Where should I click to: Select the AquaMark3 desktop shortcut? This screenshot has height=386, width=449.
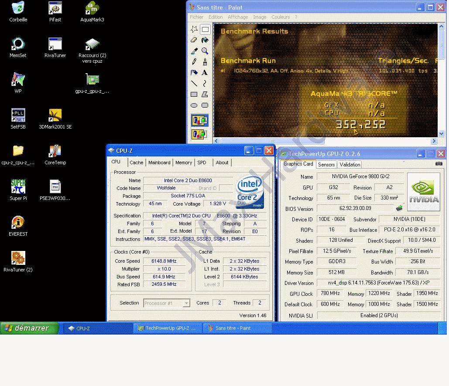[92, 12]
